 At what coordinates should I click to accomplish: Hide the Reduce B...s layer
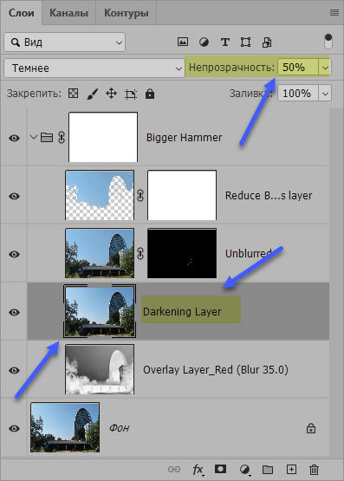[x=14, y=196]
